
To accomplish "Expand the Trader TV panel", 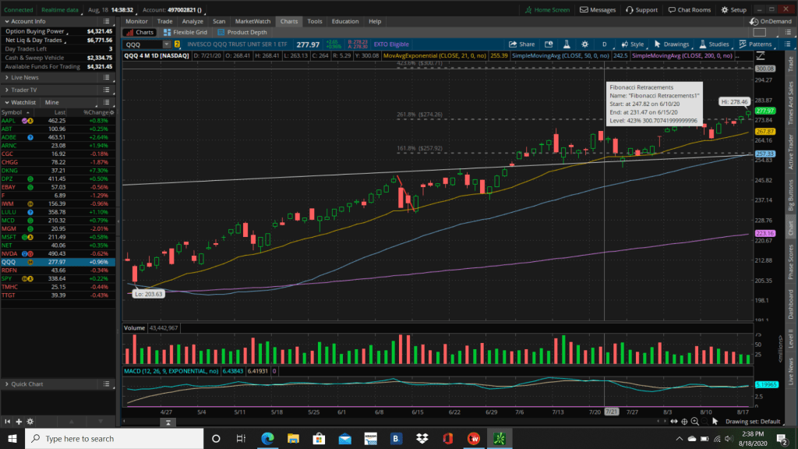I will coord(23,90).
